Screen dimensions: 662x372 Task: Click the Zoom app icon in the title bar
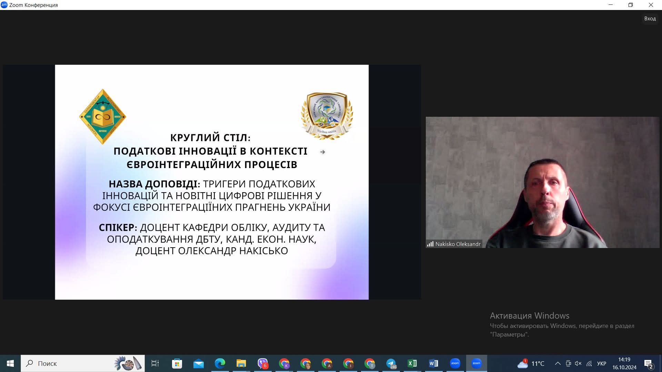4,5
